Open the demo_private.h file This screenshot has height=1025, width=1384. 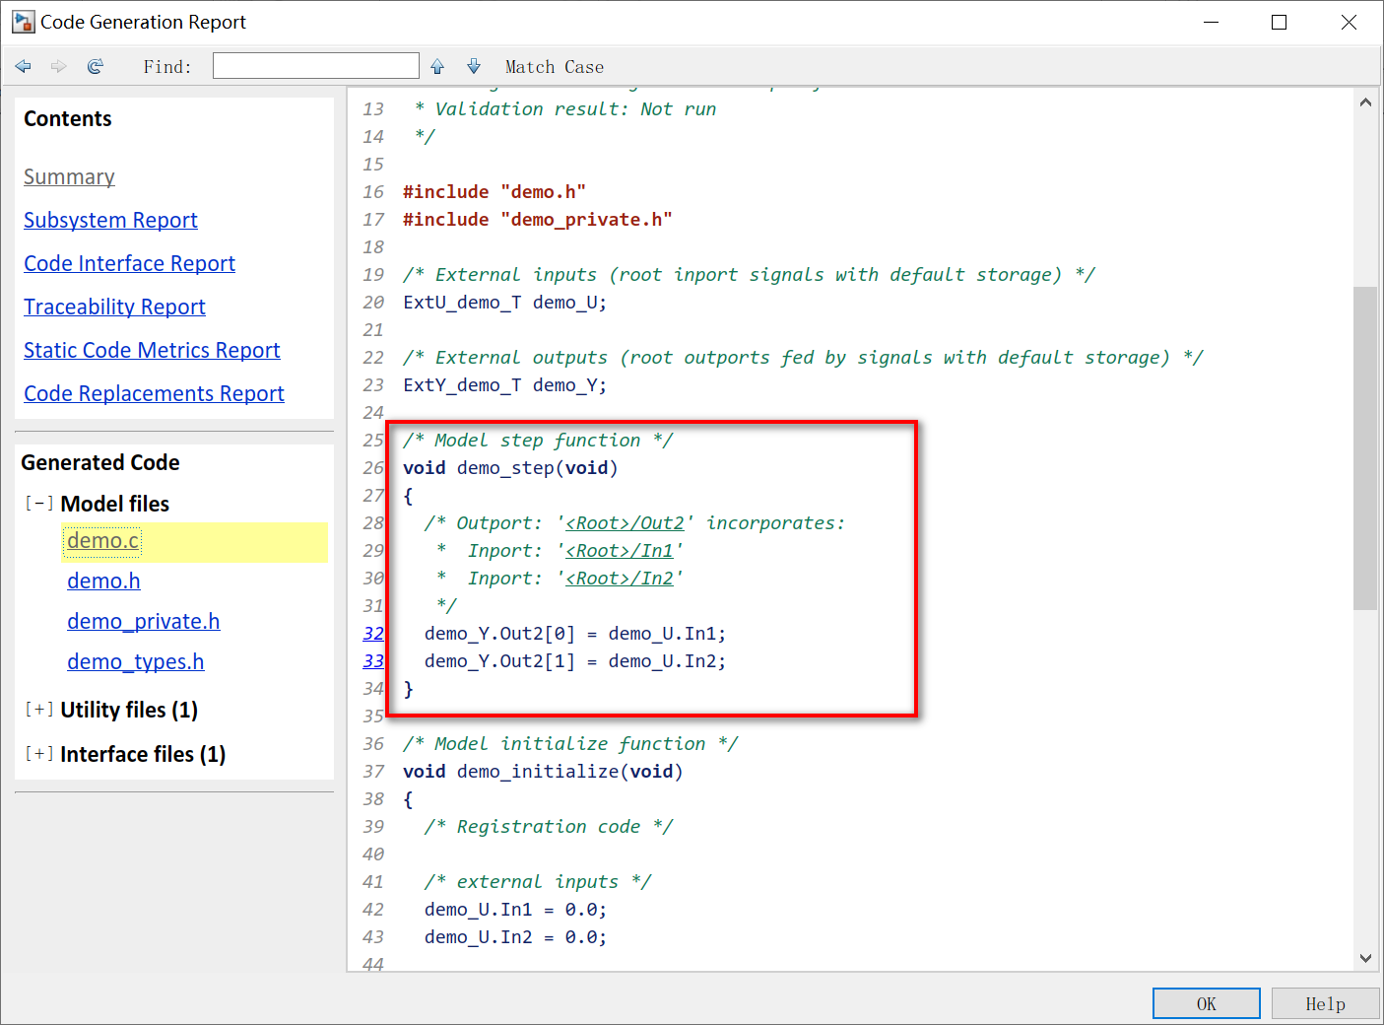(x=143, y=622)
